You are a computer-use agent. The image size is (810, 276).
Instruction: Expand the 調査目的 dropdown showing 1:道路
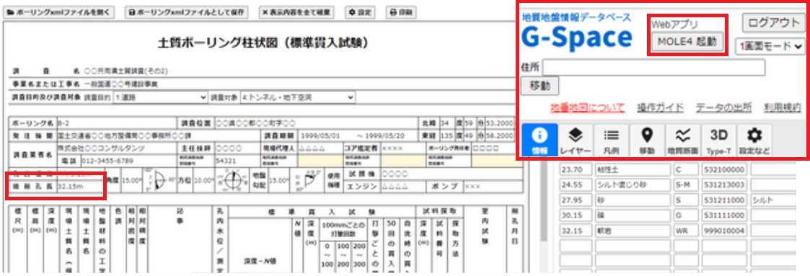point(160,97)
